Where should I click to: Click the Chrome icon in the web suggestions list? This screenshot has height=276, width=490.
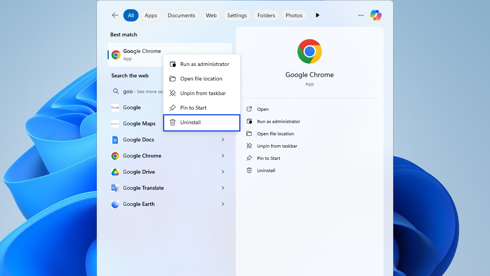[115, 156]
